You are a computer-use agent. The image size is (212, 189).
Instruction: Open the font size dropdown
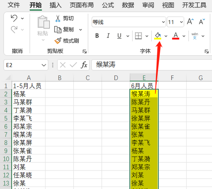click(x=181, y=22)
